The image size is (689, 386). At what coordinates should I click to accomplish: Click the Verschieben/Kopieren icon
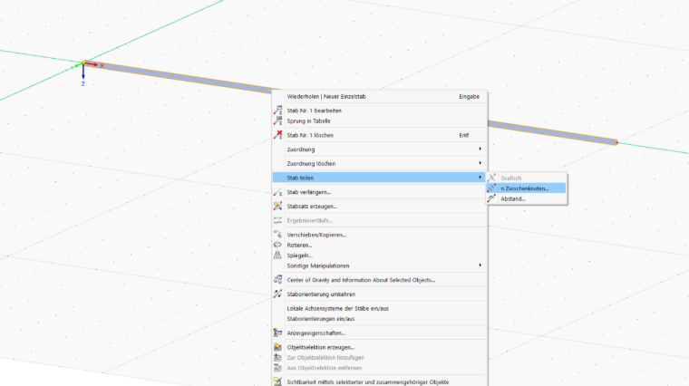tap(277, 235)
